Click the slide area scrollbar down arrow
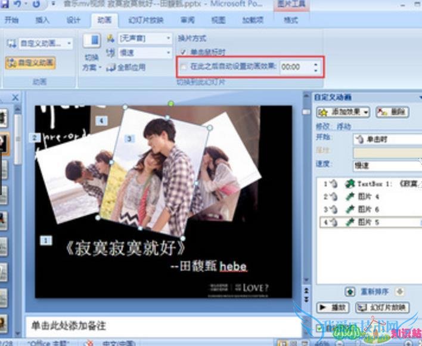This screenshot has height=346, width=422. point(306,280)
